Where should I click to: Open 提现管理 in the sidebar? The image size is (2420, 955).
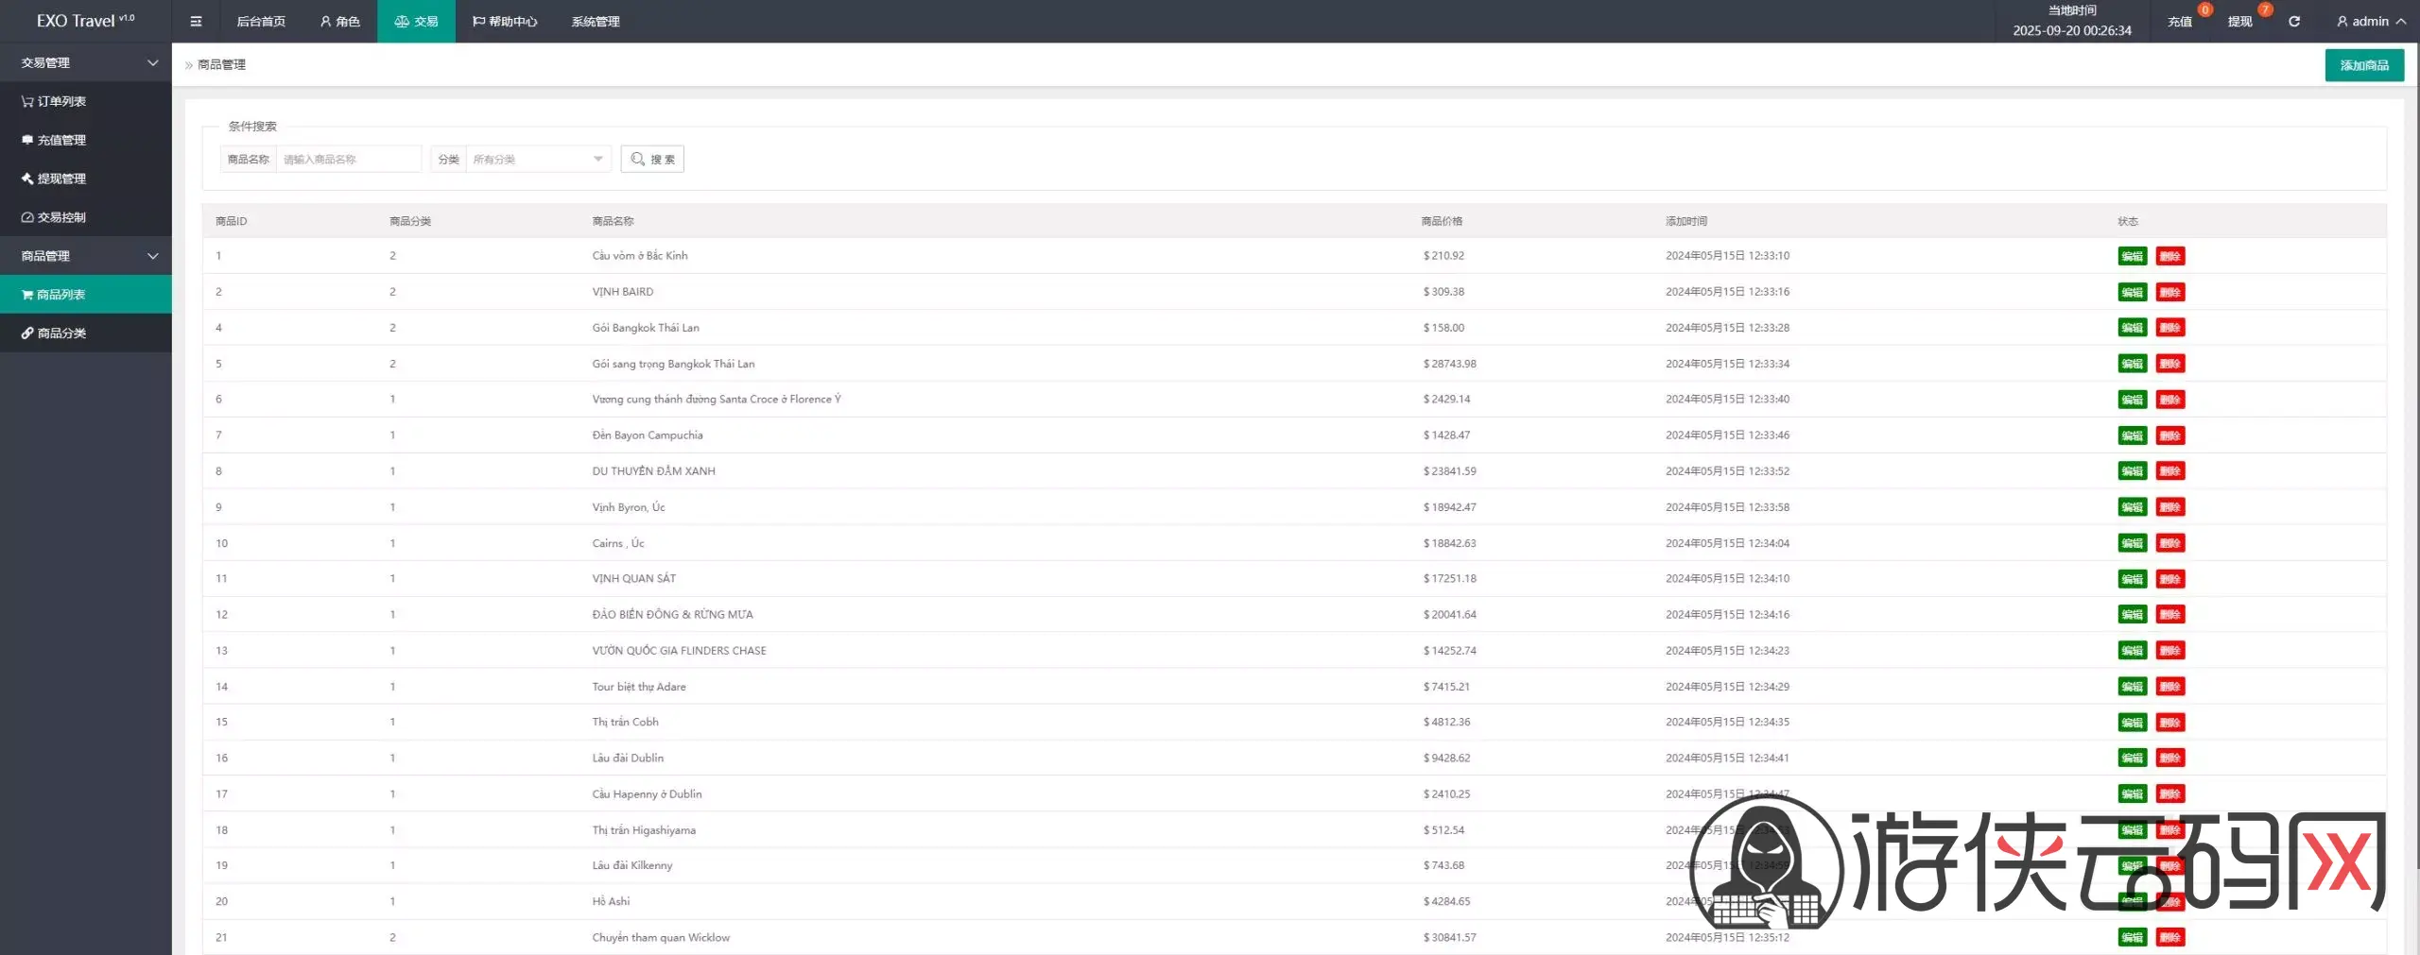click(x=86, y=179)
